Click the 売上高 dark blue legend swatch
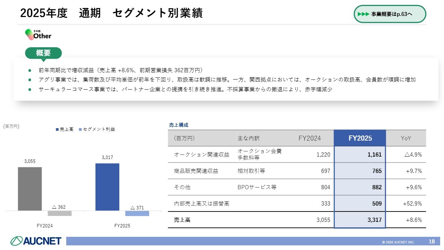The height and width of the screenshot is (250, 444). (x=57, y=129)
